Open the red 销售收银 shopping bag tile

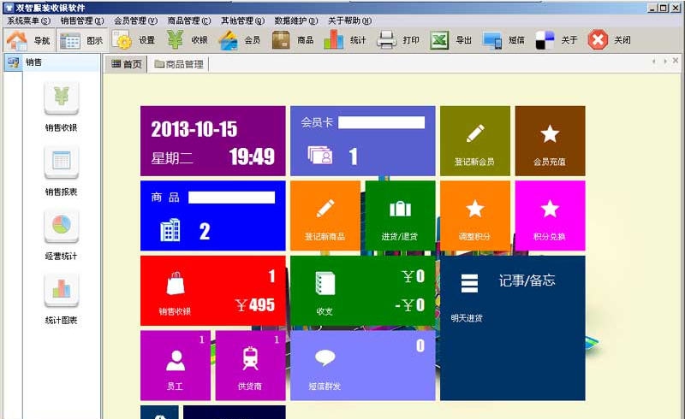(212, 291)
